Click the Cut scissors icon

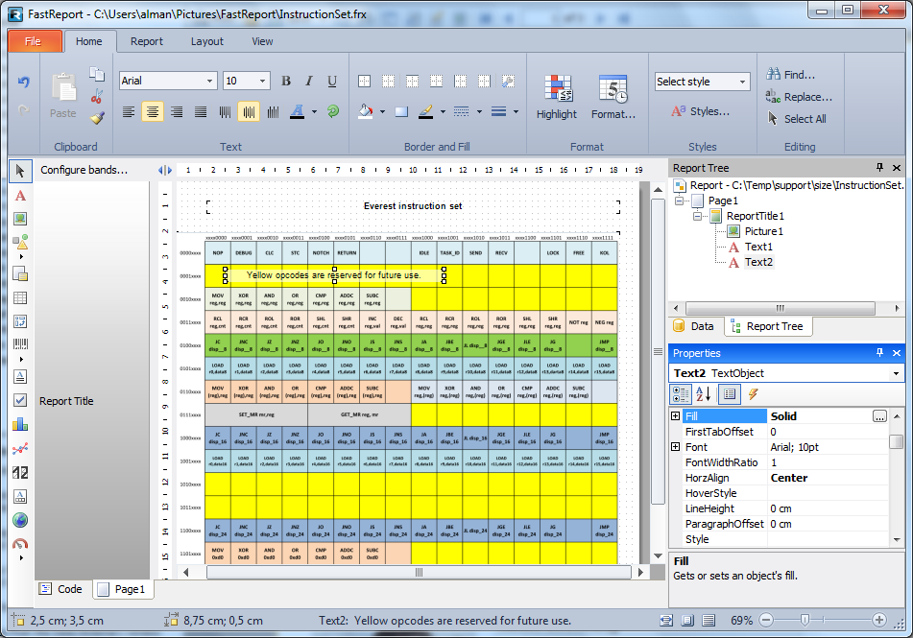[x=97, y=96]
